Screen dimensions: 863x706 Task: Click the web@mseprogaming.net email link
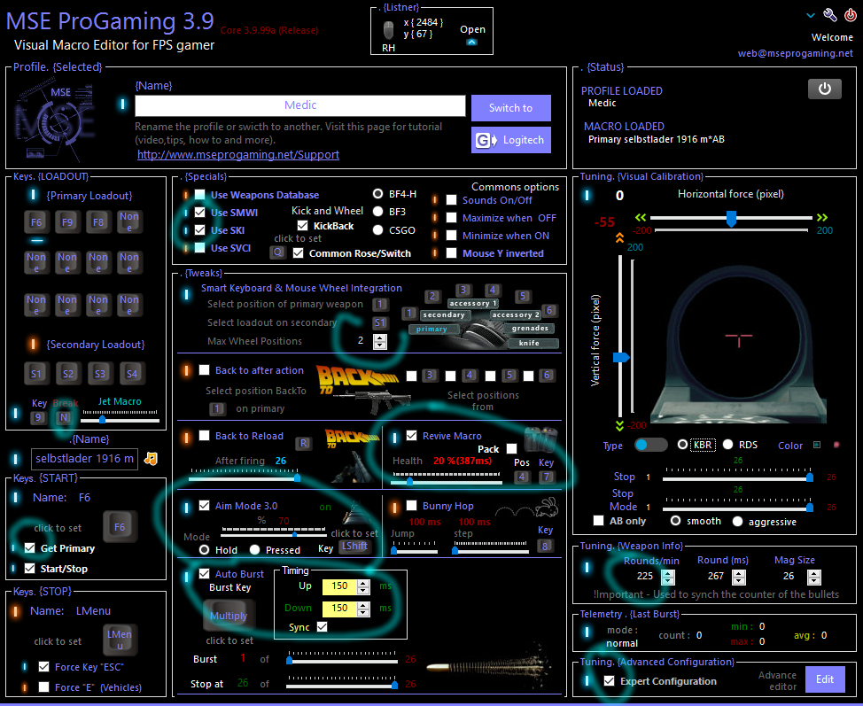[x=796, y=53]
